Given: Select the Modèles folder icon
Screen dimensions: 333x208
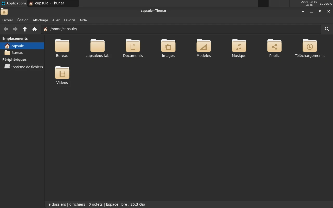Looking at the screenshot, I should coord(204,45).
